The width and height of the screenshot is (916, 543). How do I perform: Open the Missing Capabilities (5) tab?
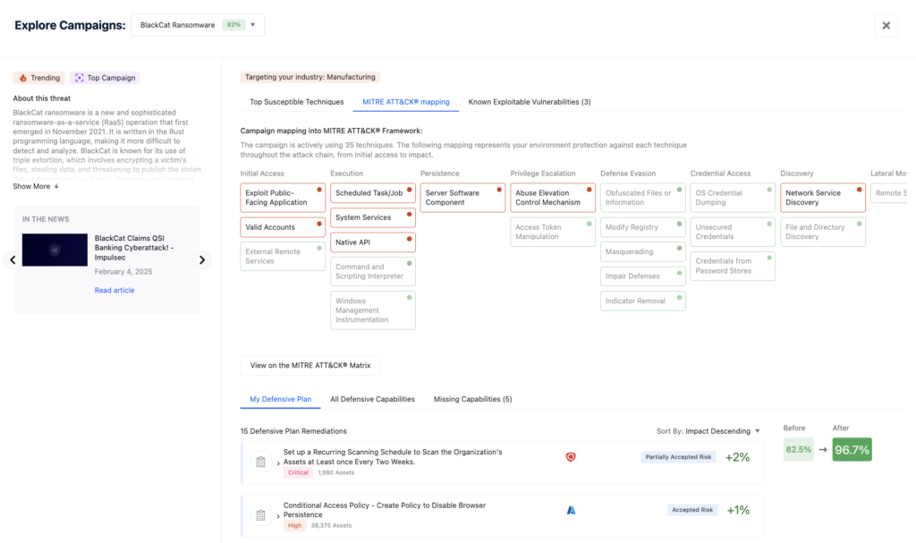pyautogui.click(x=472, y=399)
